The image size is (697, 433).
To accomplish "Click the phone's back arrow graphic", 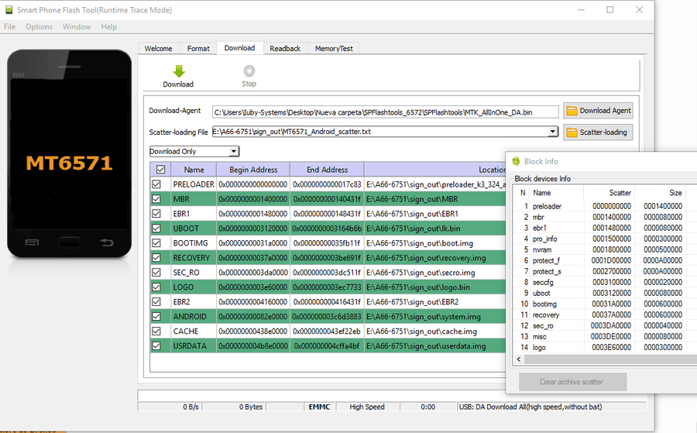I will 107,242.
